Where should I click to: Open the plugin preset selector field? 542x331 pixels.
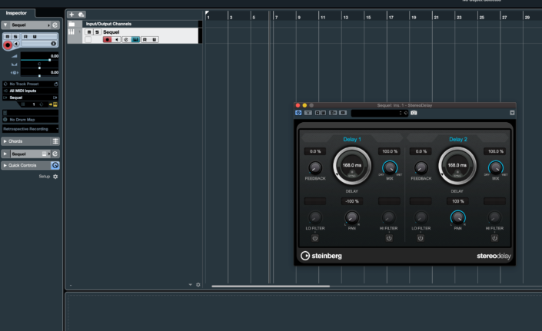coord(377,113)
